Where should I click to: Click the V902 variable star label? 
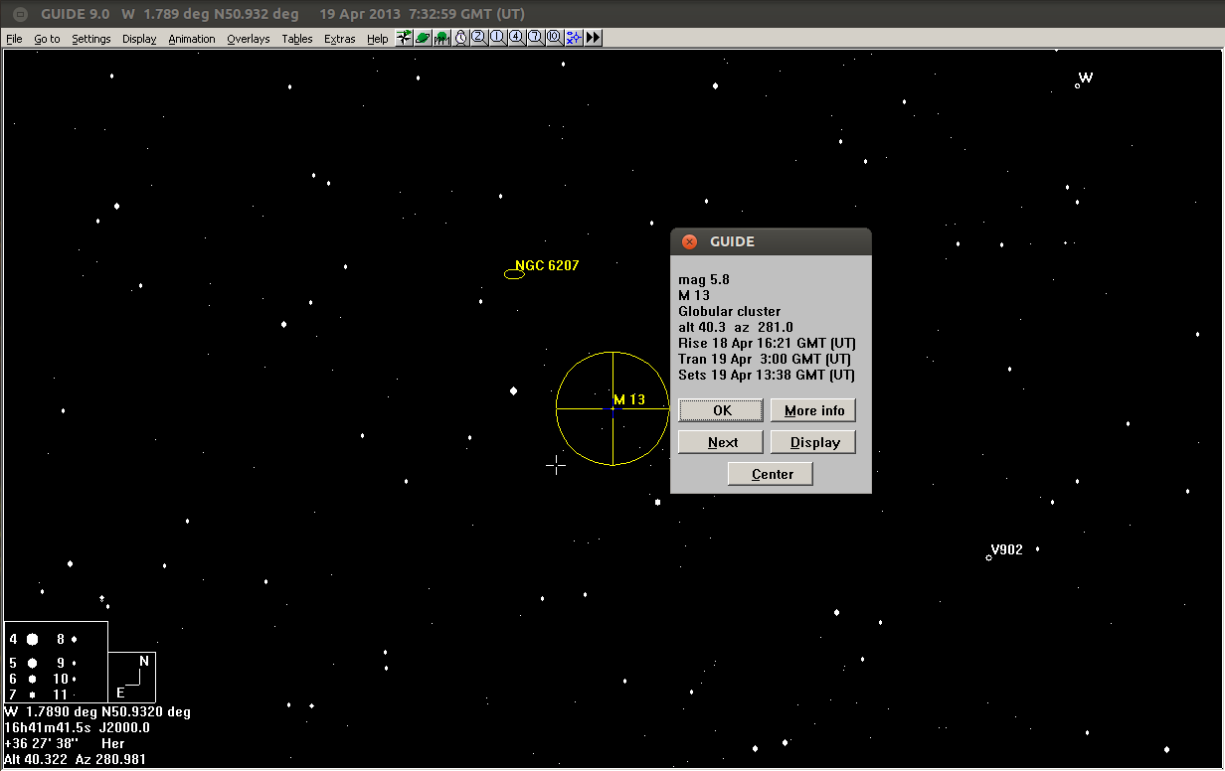1006,549
